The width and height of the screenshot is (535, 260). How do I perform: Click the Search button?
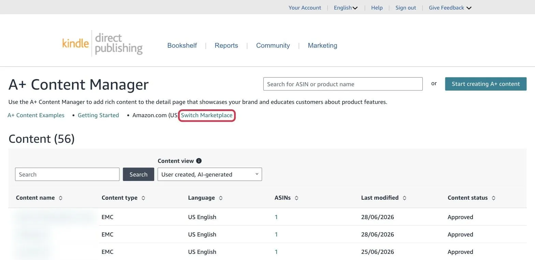pos(139,174)
